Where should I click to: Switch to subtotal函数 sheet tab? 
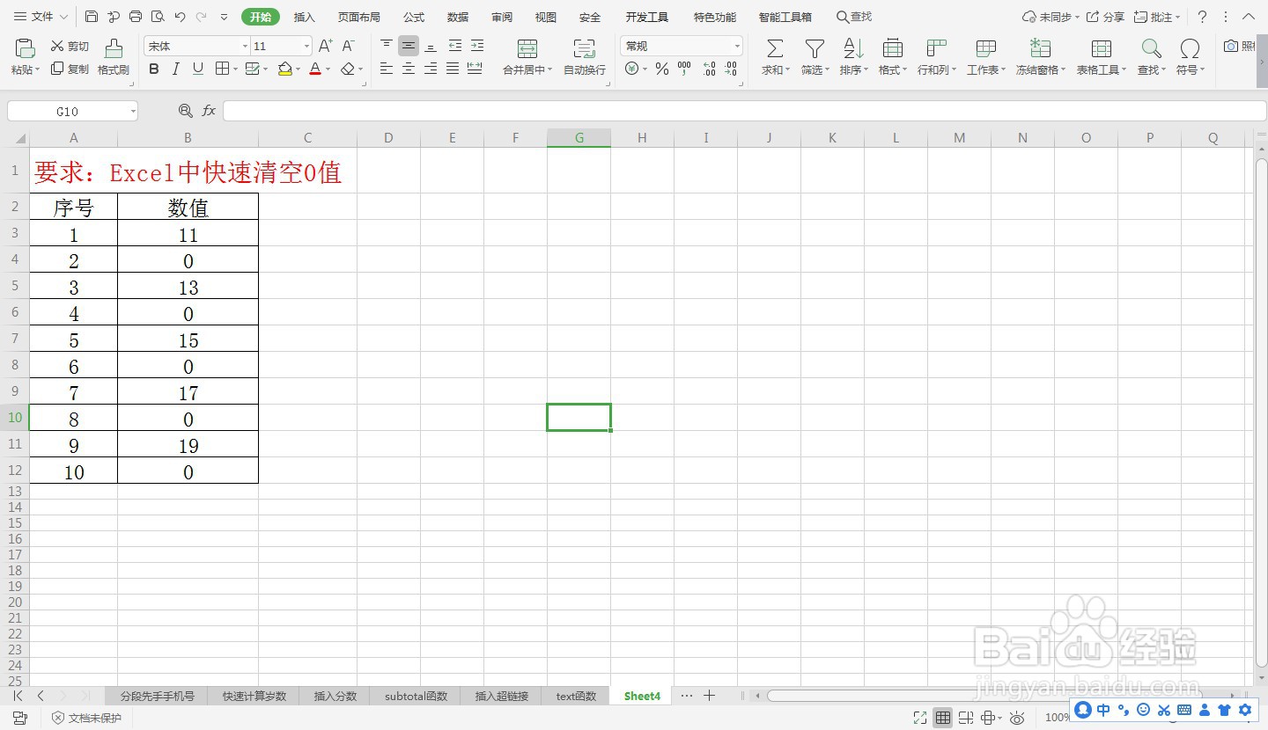(417, 696)
